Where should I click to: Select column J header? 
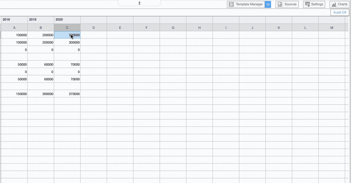click(x=252, y=28)
